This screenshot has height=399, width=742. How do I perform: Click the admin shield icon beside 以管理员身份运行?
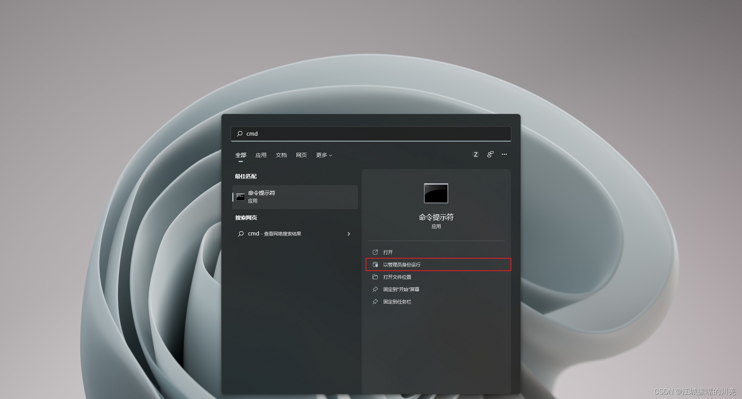click(375, 264)
